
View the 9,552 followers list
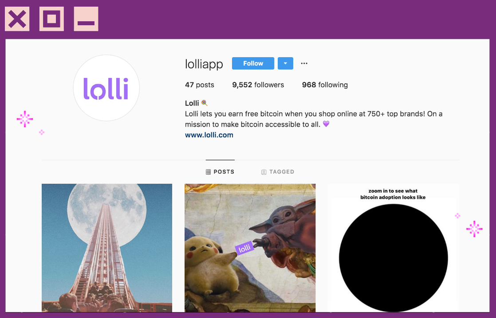pos(258,85)
